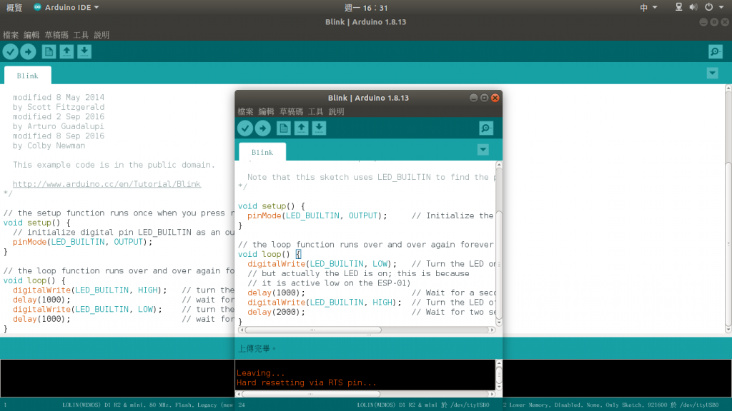Screen dimensions: 732x411
Task: Click Verify checkmark in front Blink window
Action: pos(245,128)
